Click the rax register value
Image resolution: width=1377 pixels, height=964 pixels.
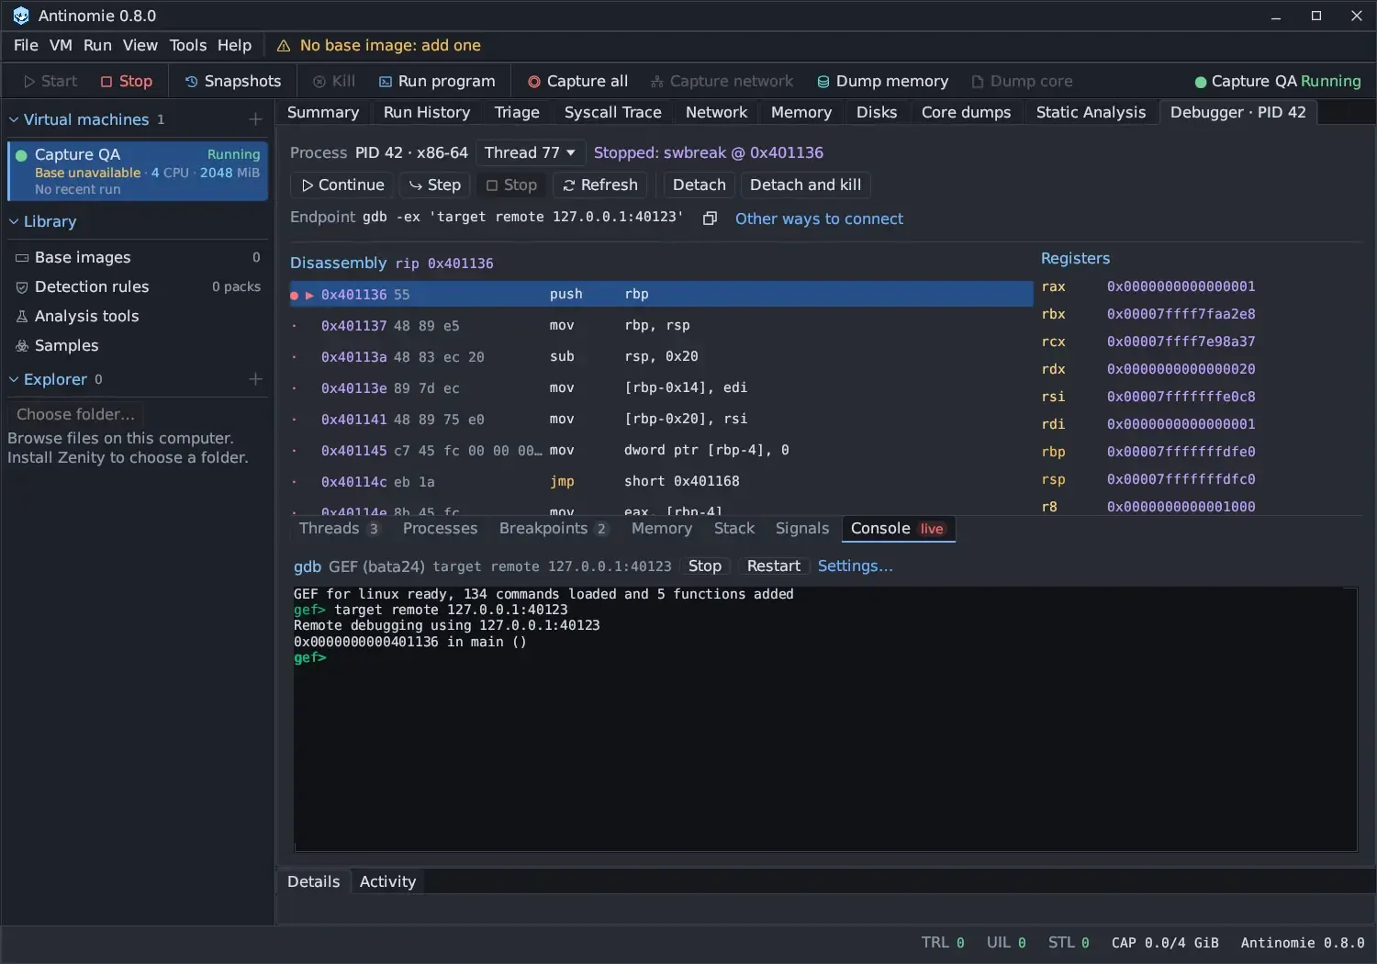(x=1181, y=286)
